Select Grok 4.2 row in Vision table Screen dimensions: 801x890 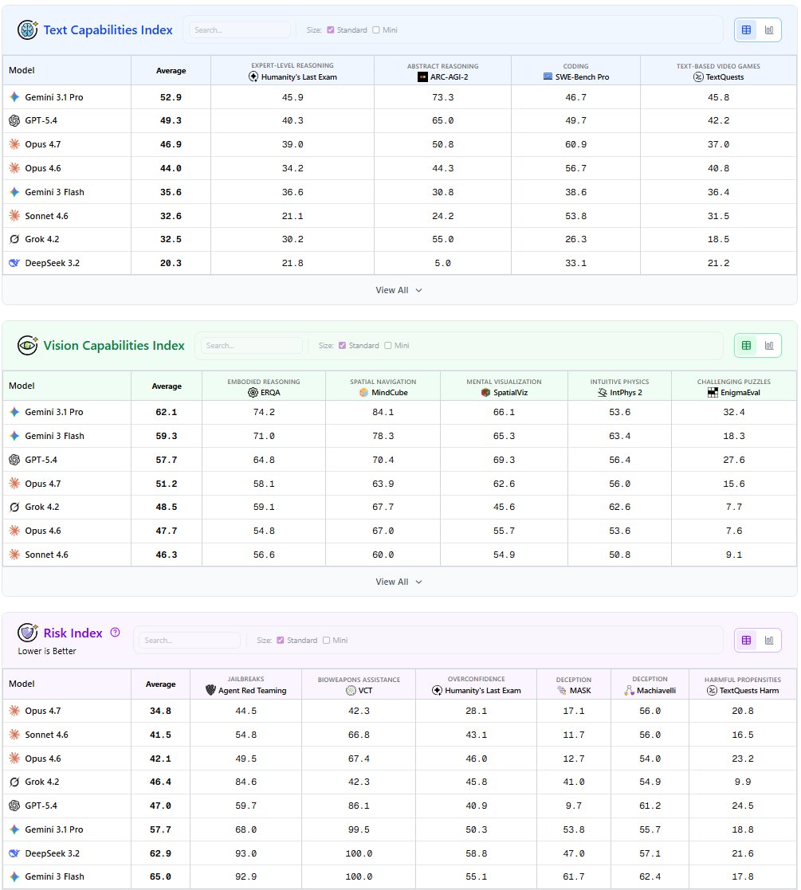tap(399, 507)
